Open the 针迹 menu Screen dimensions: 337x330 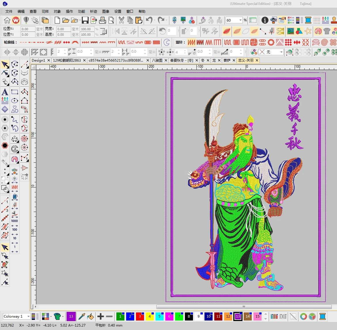click(94, 12)
